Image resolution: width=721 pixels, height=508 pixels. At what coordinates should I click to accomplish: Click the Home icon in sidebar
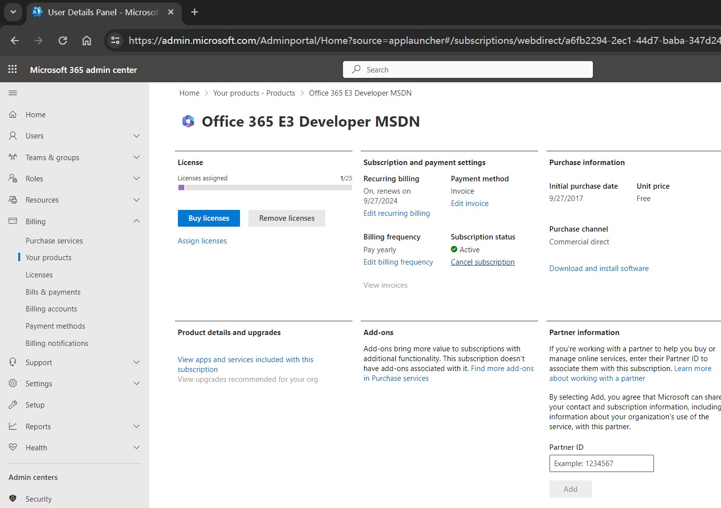[x=13, y=114]
